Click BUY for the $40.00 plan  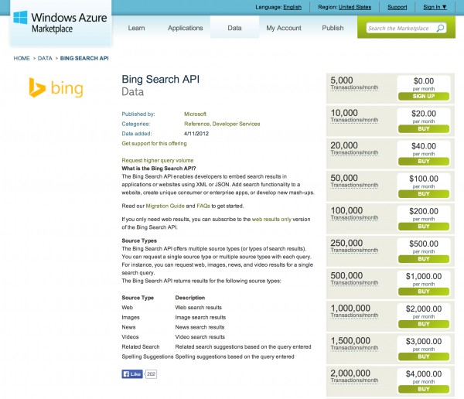pyautogui.click(x=424, y=162)
